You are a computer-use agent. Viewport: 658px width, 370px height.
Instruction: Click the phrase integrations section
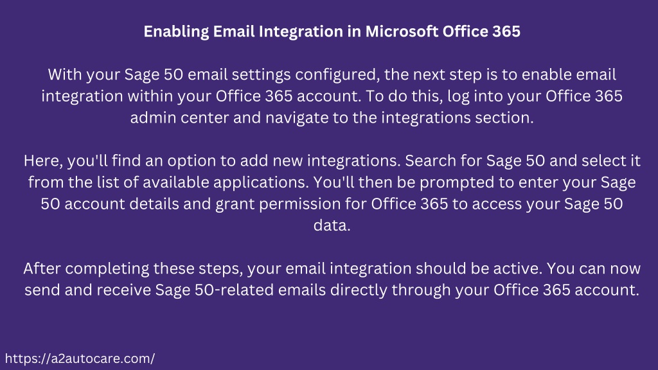[x=457, y=118]
